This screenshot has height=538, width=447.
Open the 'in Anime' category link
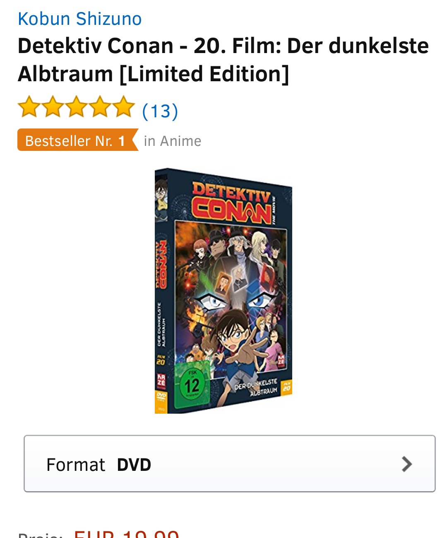pos(173,141)
